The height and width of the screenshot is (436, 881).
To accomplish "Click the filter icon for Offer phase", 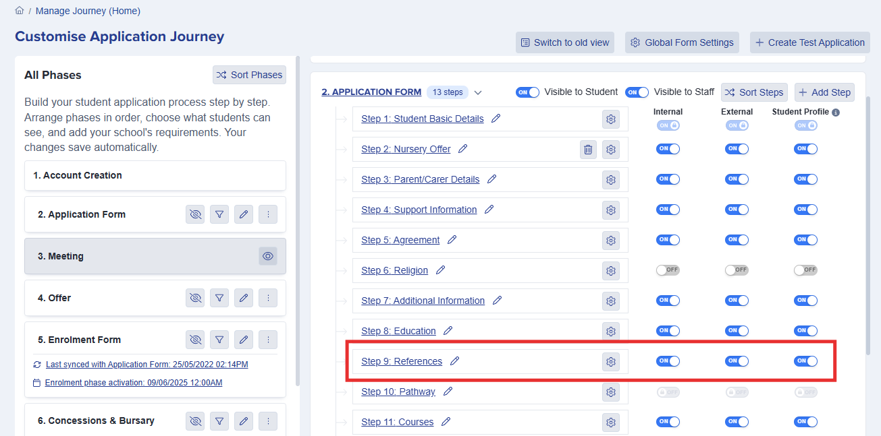I will [x=219, y=298].
